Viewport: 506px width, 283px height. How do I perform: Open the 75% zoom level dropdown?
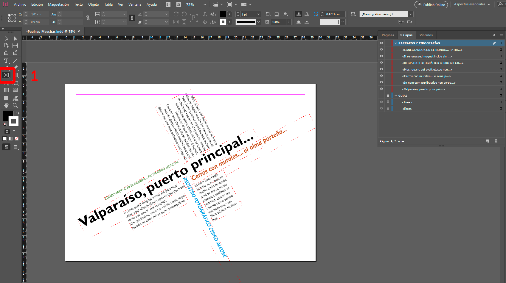coord(204,4)
